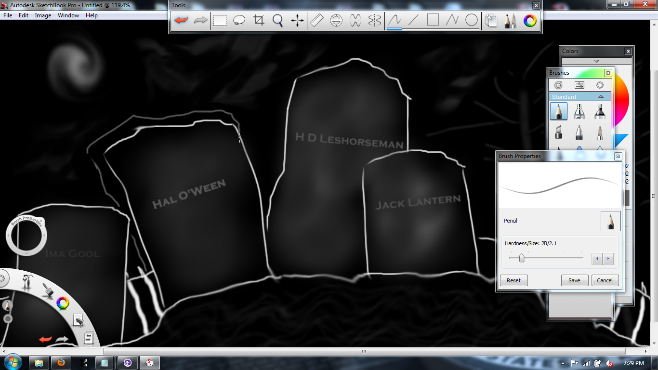Viewport: 658px width, 370px height.
Task: Open the Image menu
Action: pyautogui.click(x=43, y=15)
